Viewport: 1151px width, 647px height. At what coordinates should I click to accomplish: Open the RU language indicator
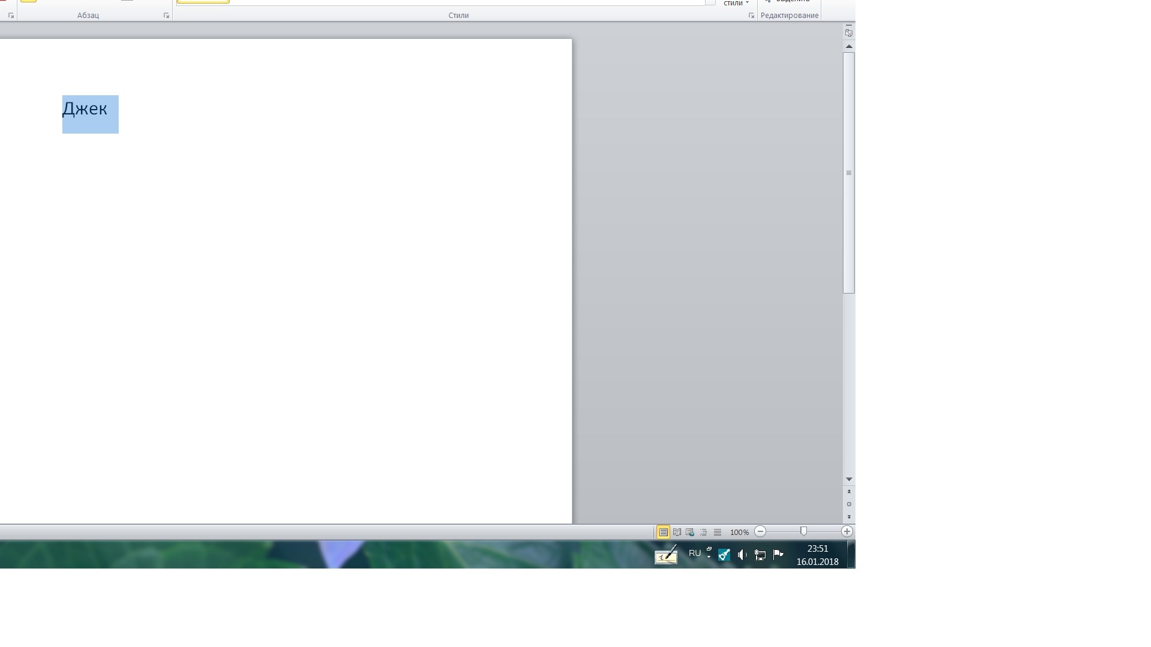694,553
